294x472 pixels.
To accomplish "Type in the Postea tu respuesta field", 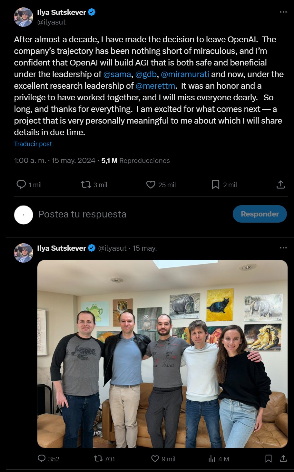I will point(129,214).
